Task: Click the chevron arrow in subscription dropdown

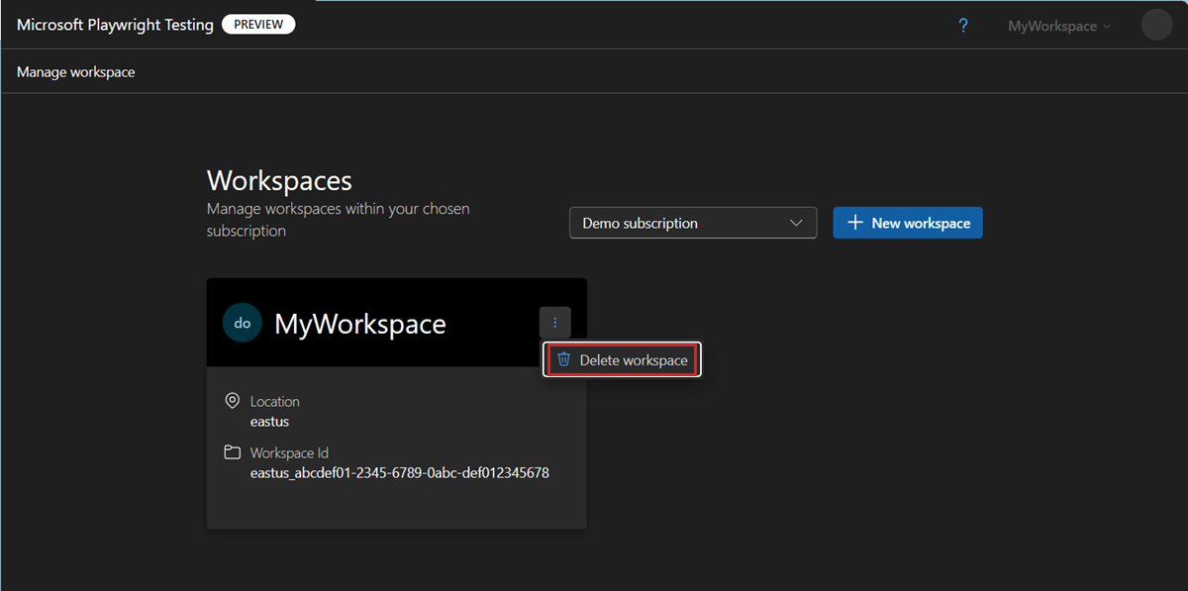Action: click(796, 223)
